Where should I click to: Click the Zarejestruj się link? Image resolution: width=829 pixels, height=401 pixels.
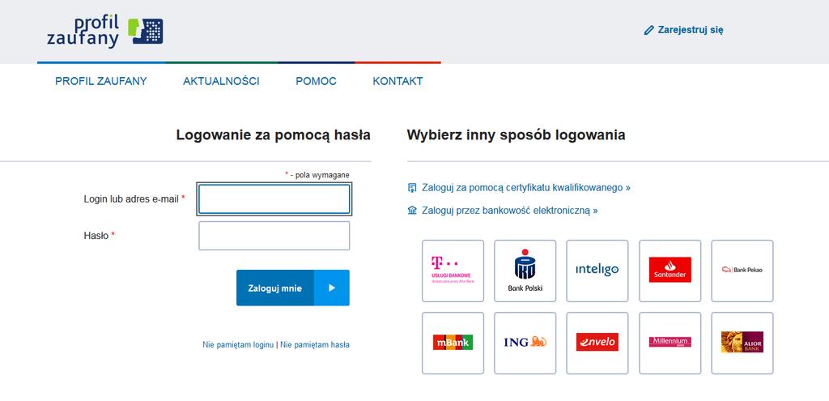(691, 30)
